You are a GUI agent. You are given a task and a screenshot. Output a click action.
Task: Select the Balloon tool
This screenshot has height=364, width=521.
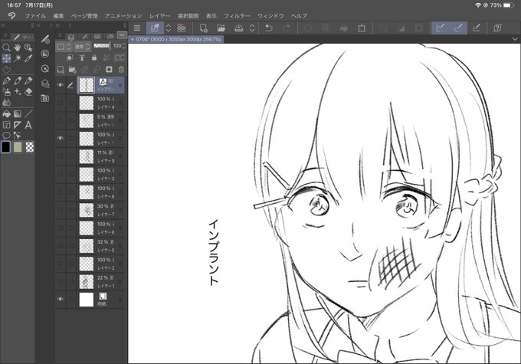tap(6, 136)
